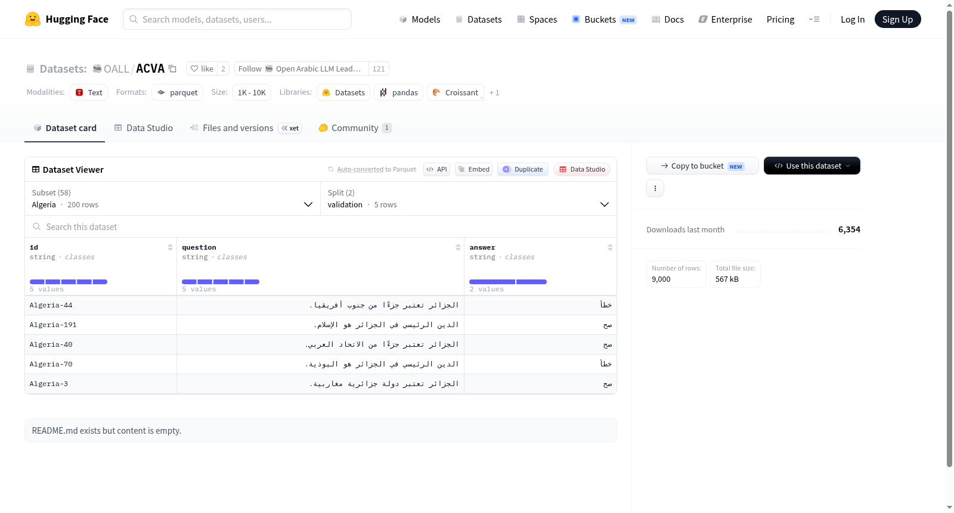Image resolution: width=954 pixels, height=513 pixels.
Task: Click the sort icon on answer column
Action: [610, 247]
